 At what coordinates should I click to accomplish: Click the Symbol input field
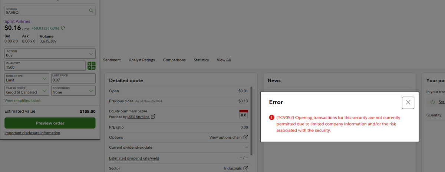pos(50,11)
